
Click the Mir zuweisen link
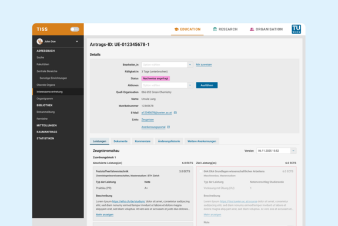point(204,65)
